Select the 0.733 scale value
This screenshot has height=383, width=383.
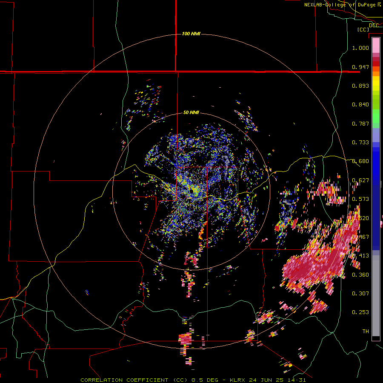click(x=360, y=143)
